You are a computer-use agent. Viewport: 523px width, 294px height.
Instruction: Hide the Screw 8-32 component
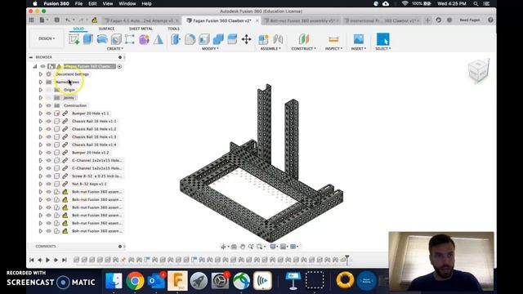click(x=49, y=176)
